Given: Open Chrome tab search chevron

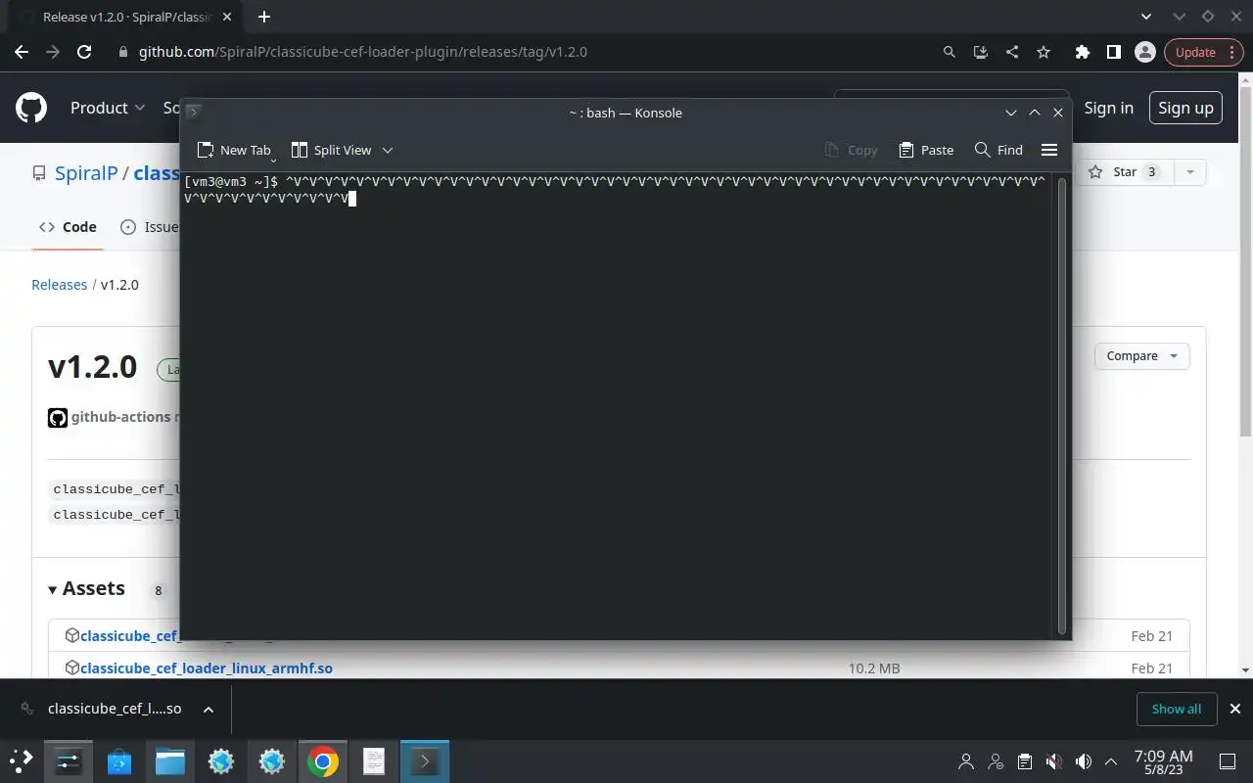Looking at the screenshot, I should tap(1147, 17).
